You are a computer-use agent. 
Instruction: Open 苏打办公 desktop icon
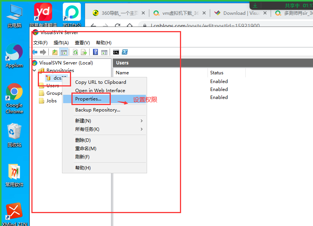coord(72,15)
